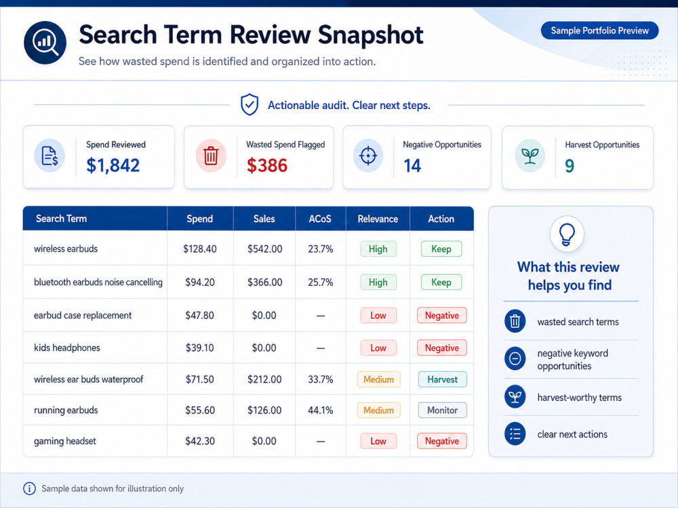The image size is (678, 508).
Task: Select the 'gaming headset' term
Action: coord(65,441)
